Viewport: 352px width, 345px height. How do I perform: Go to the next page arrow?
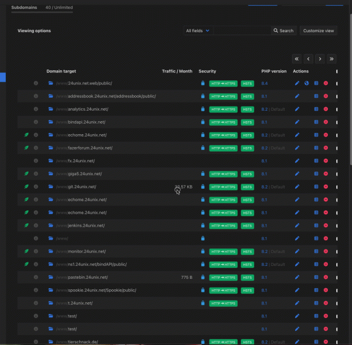(x=320, y=59)
